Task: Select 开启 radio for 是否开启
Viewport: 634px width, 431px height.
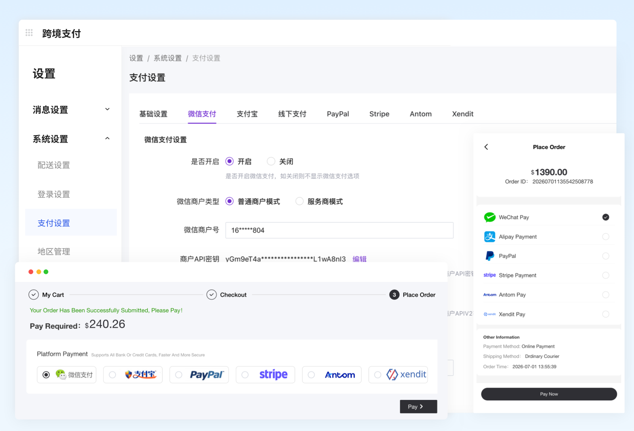Action: click(229, 161)
